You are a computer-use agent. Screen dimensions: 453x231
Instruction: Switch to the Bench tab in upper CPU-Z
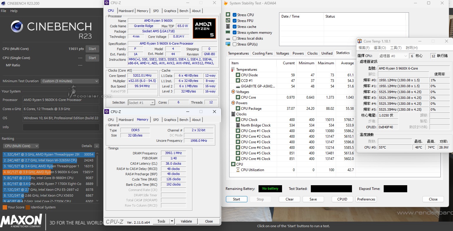(x=184, y=11)
